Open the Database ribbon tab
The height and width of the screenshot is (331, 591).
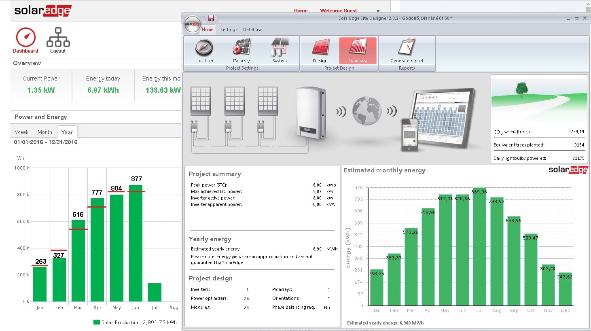[x=253, y=30]
